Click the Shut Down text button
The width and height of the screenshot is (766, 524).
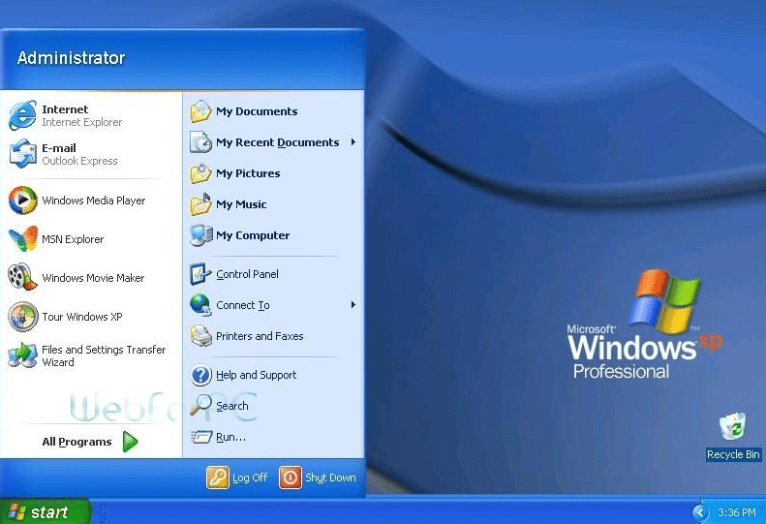(331, 478)
